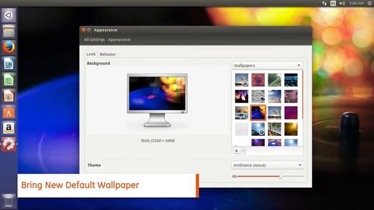This screenshot has width=374, height=210.
Task: Go back to All Settings
Action: pos(94,40)
